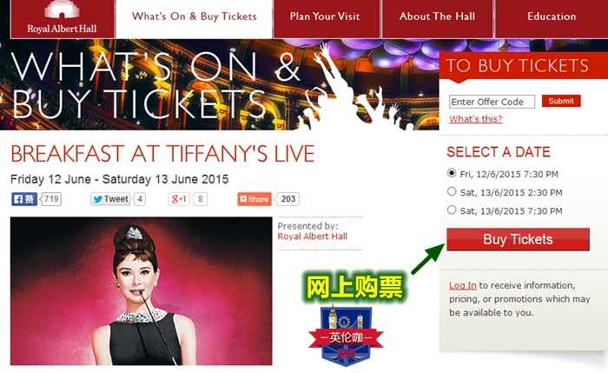Screen dimensions: 608x373
Task: Click the Facebook like button
Action: point(24,199)
